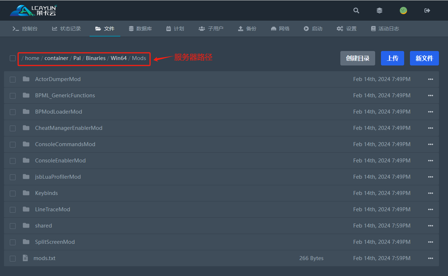Click the folder icon beside ActorDumperMod
Viewport: 448px width, 276px height.
[26, 79]
